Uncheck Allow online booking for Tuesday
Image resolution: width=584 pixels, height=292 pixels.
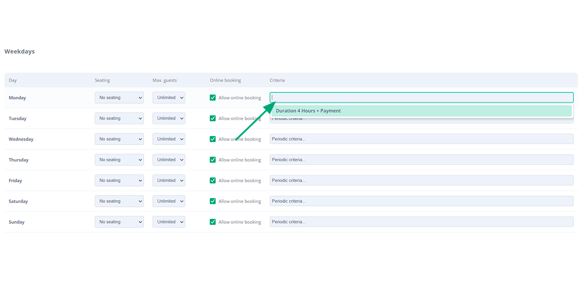[213, 118]
